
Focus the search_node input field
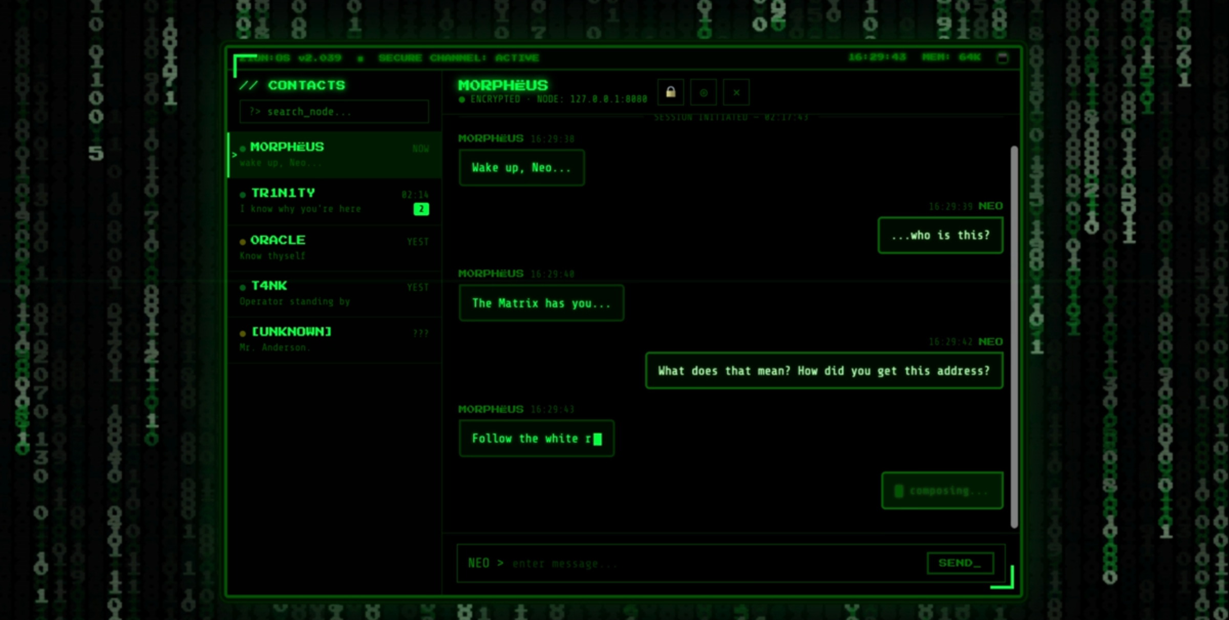(334, 112)
